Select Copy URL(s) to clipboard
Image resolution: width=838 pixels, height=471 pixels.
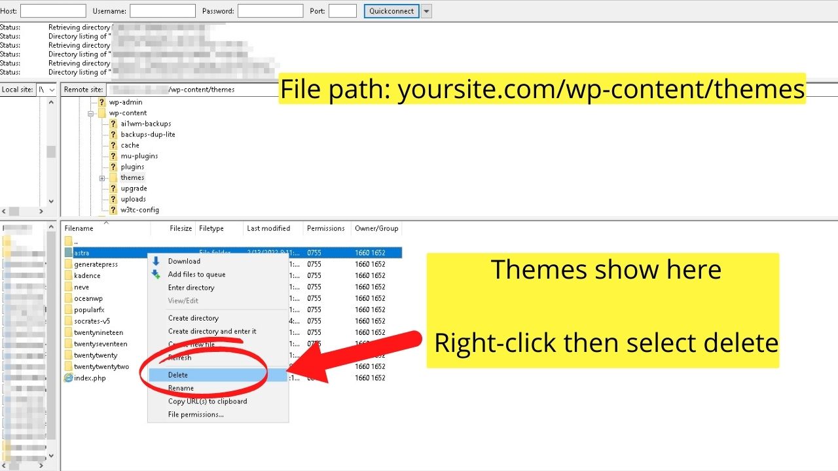(217, 401)
